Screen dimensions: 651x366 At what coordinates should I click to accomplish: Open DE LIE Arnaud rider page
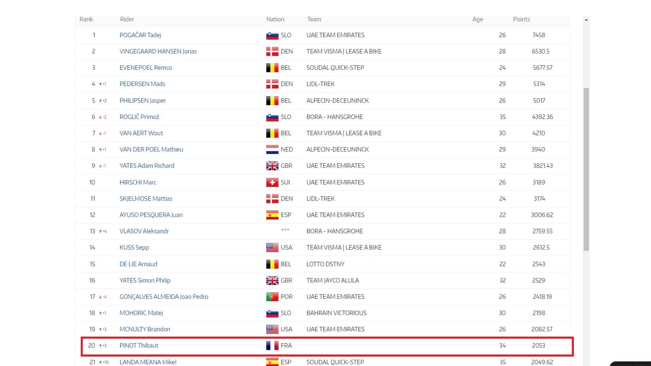click(x=138, y=264)
